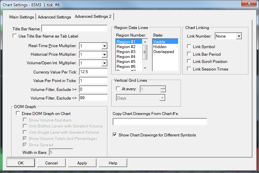Select Region #3 in the region list
Screen dimensions: 259x173
click(129, 51)
